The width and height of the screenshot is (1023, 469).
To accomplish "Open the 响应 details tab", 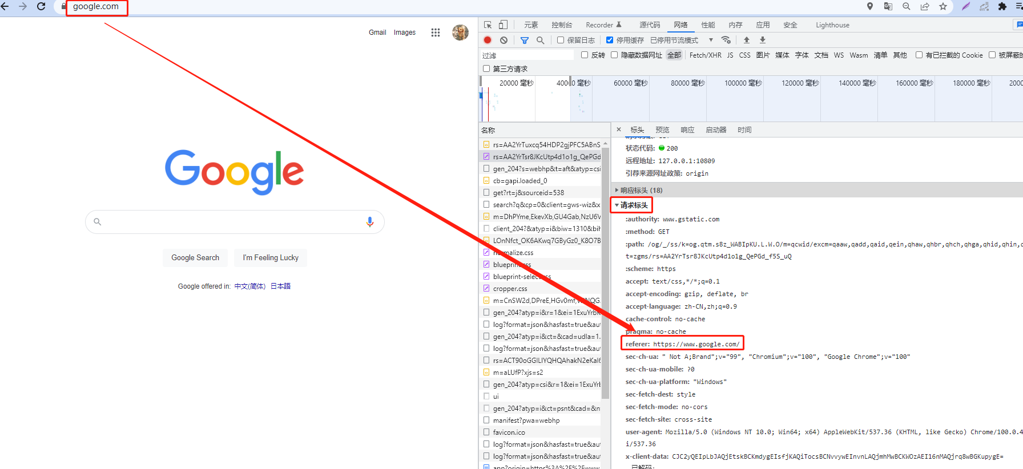I will 687,130.
